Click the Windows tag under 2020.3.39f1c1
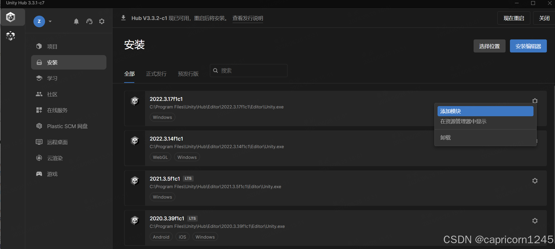The height and width of the screenshot is (249, 555). click(205, 237)
